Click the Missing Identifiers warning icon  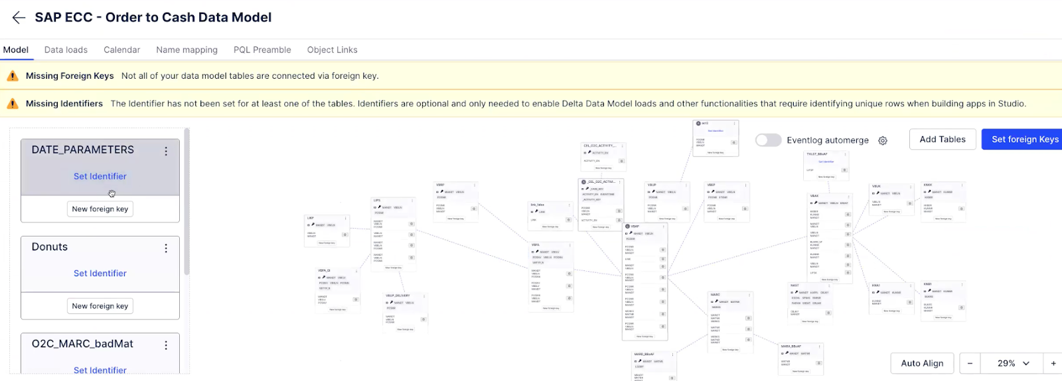[x=13, y=104]
